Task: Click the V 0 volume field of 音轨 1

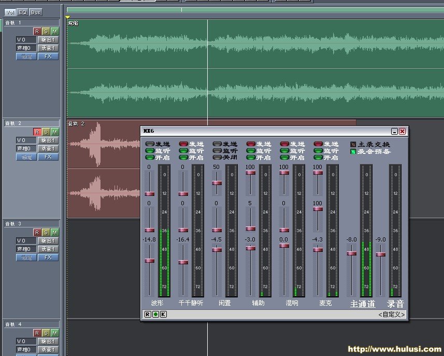Action: 26,40
